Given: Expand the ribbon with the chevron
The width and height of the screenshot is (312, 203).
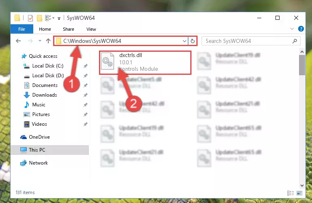Looking at the screenshot, I should (292, 29).
